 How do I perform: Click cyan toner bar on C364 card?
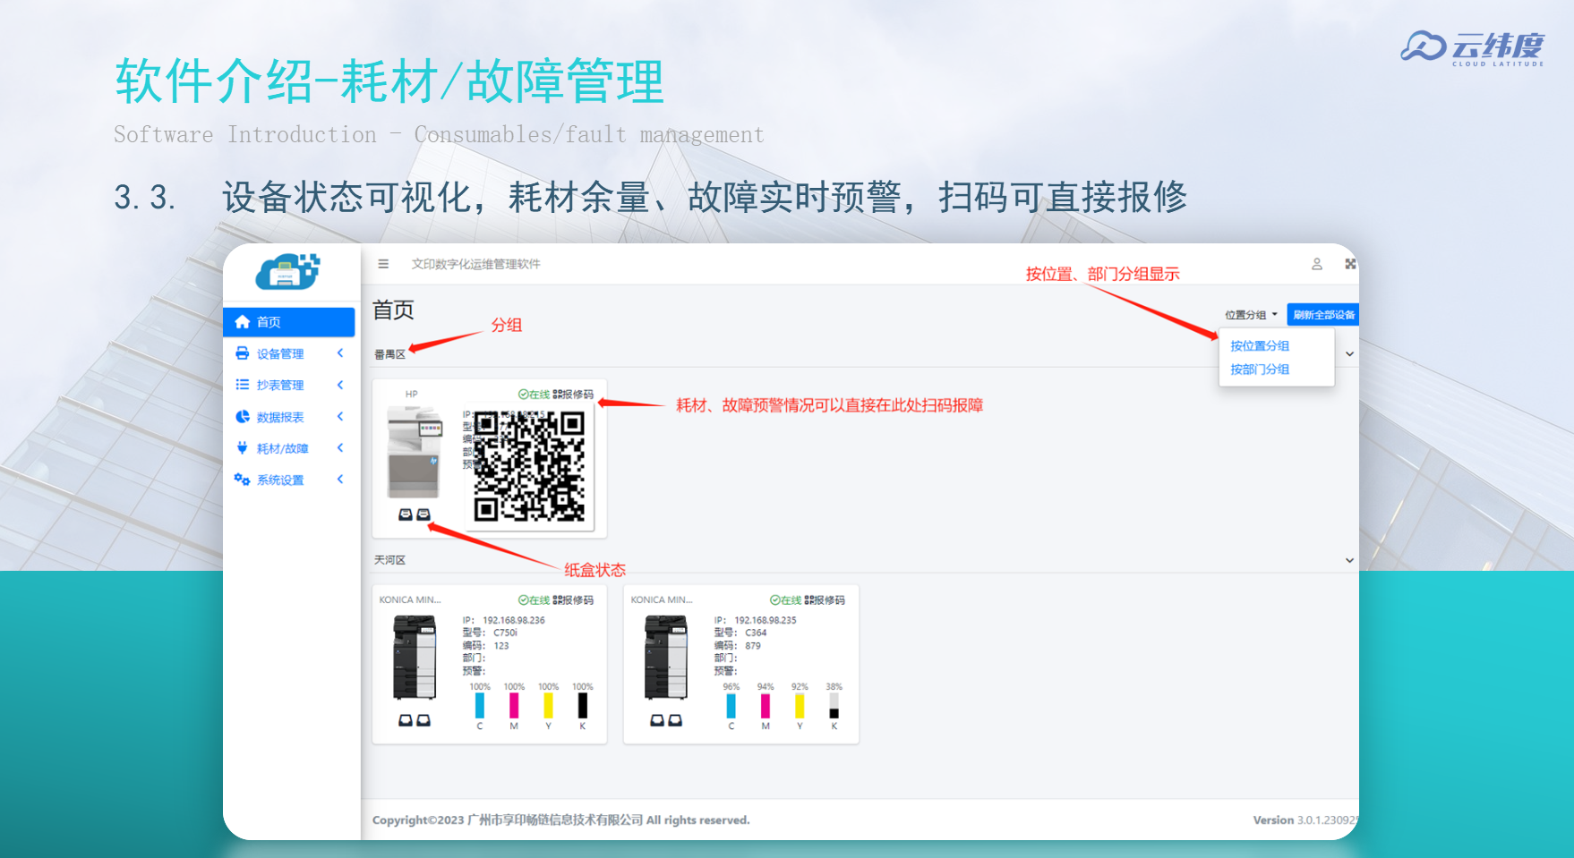pyautogui.click(x=731, y=705)
